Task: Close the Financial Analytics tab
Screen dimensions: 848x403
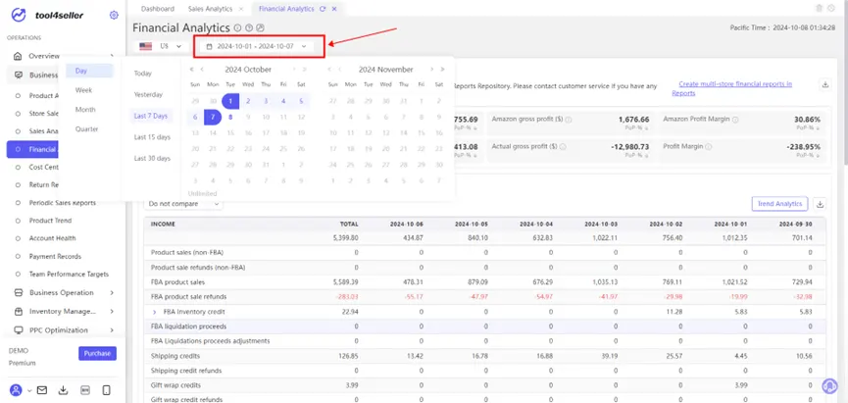Action: [334, 9]
